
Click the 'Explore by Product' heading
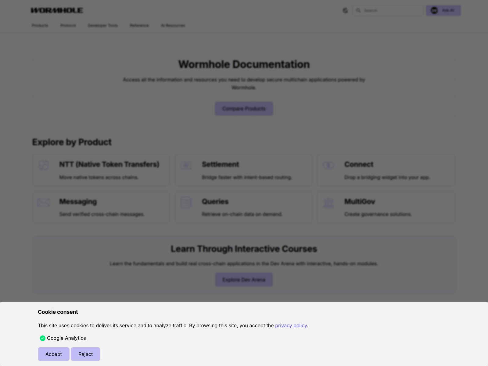(x=72, y=142)
